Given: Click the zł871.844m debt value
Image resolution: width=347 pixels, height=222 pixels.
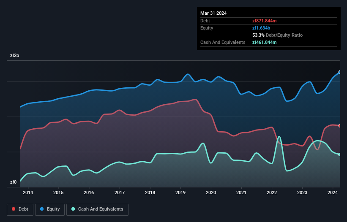Looking at the screenshot, I should (265, 21).
